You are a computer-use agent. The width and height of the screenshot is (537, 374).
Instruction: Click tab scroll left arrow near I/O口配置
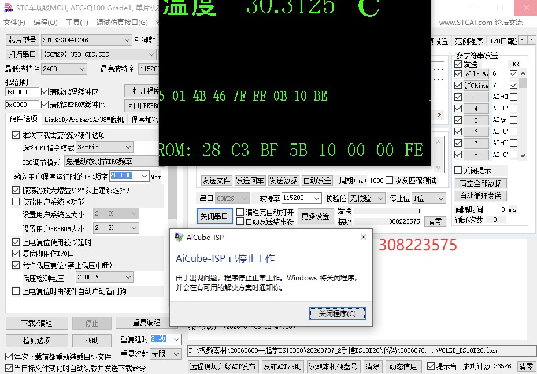(x=523, y=40)
